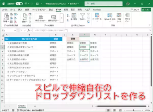Image resolution: width=153 pixels, height=112 pixels.
Task: Select the Stocks (株式) data type
Action: (x=41, y=18)
